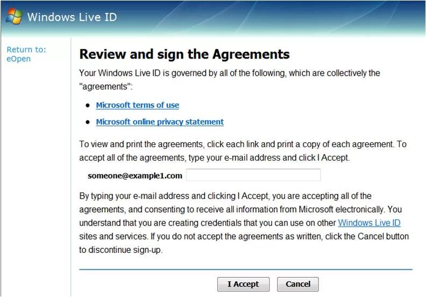
Task: Click the 'Return to: eOpen' sidebar text
Action: tap(26, 54)
